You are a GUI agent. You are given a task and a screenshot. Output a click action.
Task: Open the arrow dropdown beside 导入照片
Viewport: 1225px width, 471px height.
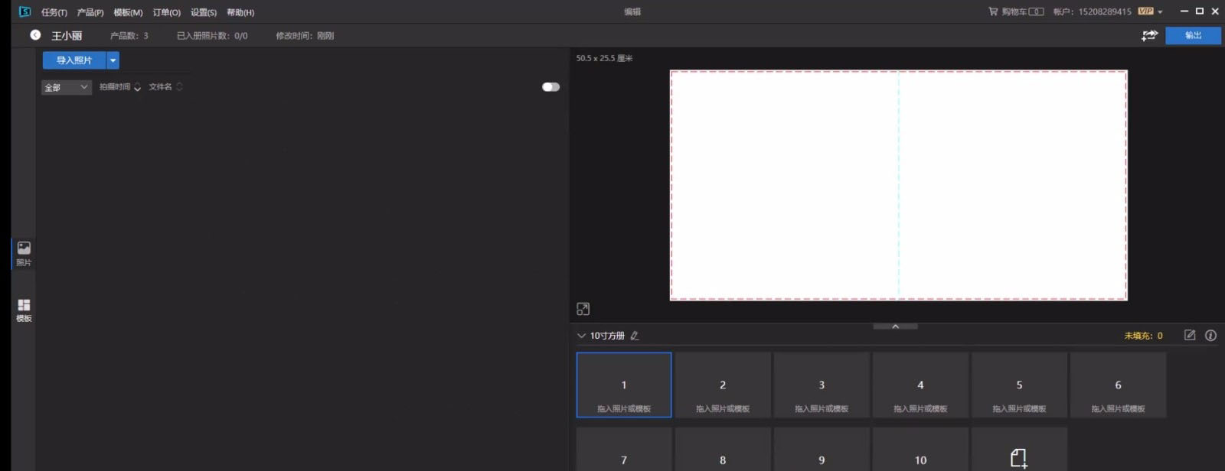[113, 60]
